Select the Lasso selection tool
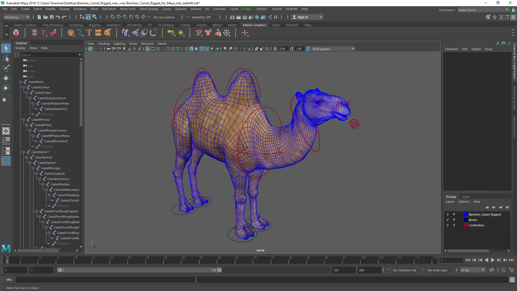The height and width of the screenshot is (291, 517). pyautogui.click(x=5, y=59)
